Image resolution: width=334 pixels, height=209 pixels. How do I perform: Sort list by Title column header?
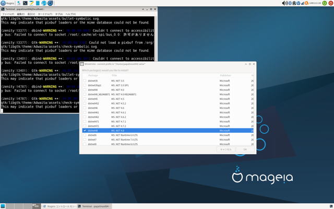[115, 75]
